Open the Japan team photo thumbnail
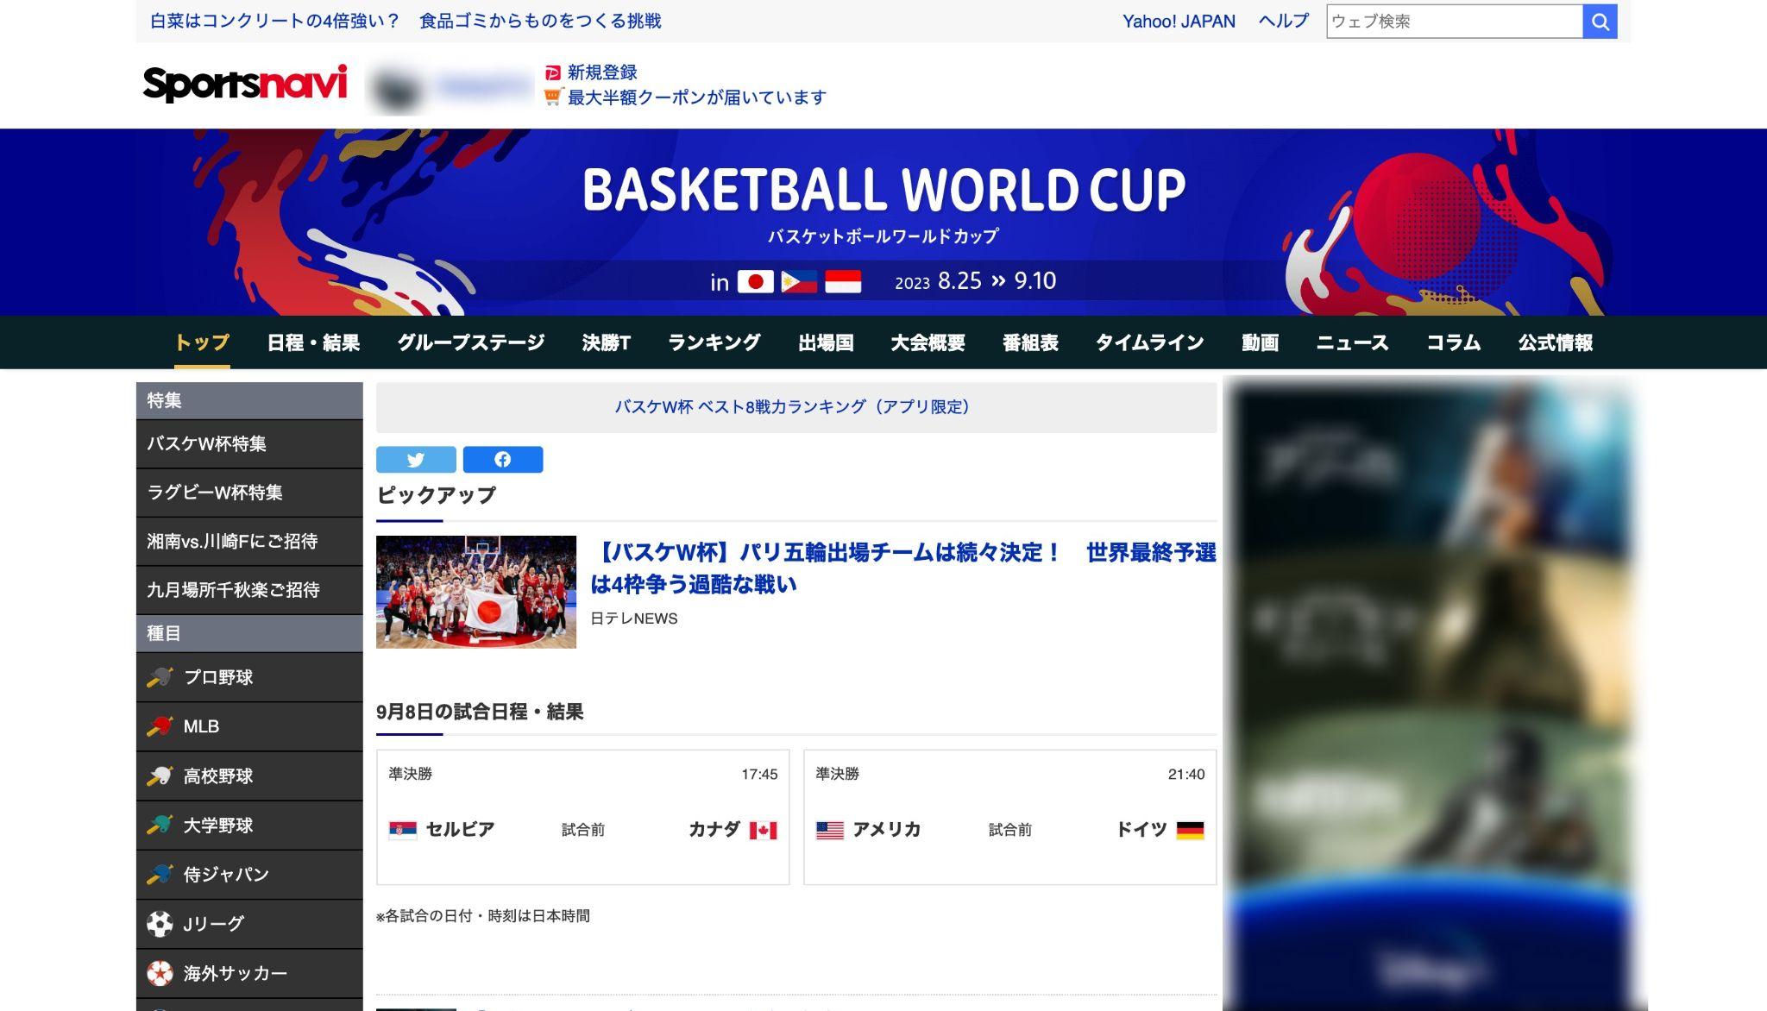This screenshot has height=1011, width=1767. coord(476,592)
